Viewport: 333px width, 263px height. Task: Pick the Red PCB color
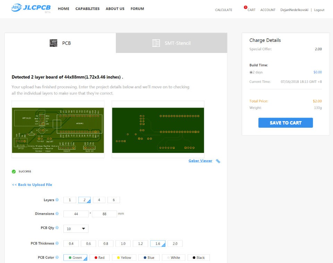point(100,258)
